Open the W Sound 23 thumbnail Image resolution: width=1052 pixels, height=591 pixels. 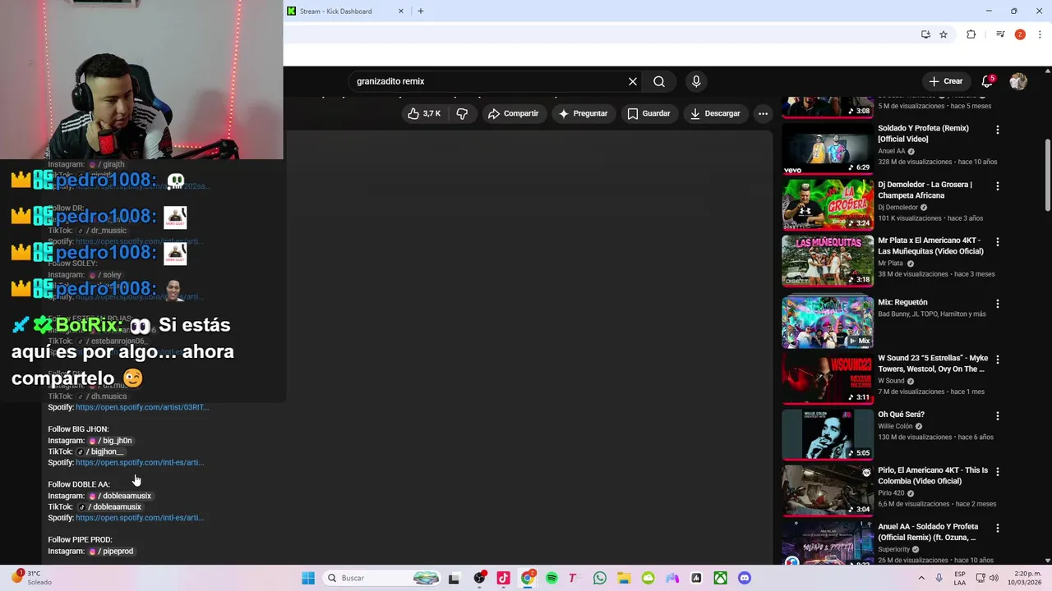[x=828, y=378]
